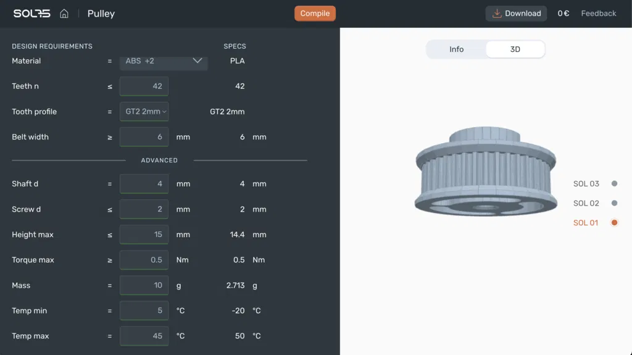Open the Feedback link

click(598, 14)
